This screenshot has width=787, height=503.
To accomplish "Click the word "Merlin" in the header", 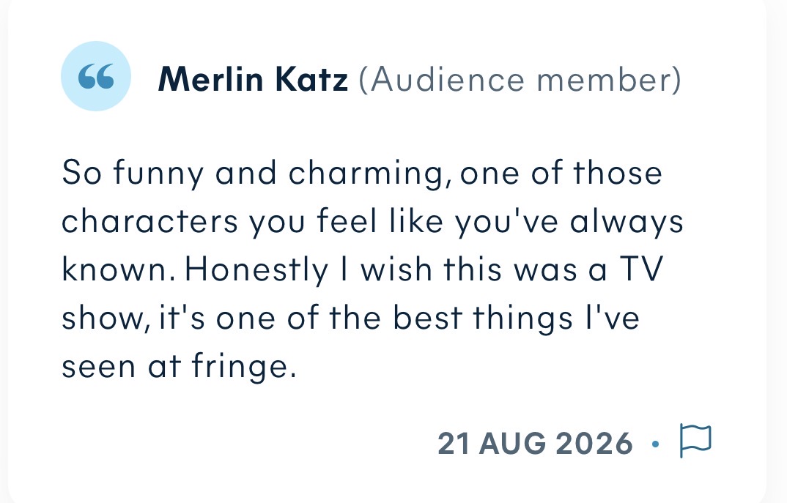I will pos(210,79).
